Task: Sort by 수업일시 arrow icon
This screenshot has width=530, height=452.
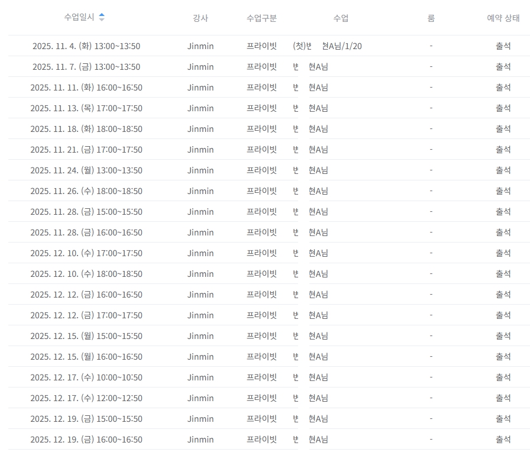Action: [101, 17]
